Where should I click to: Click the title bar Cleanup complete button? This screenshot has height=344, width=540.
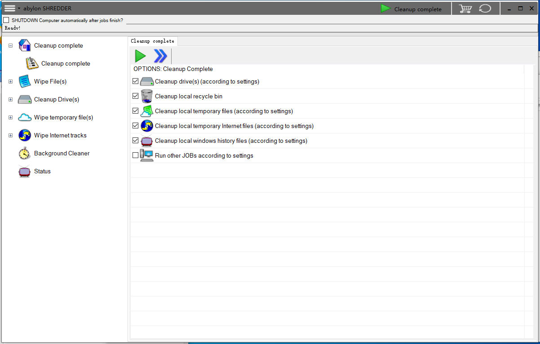click(411, 9)
